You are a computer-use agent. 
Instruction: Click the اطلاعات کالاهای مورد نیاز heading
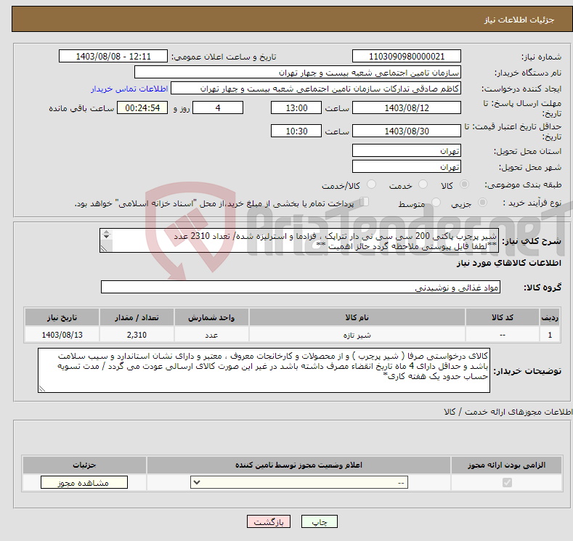pos(508,263)
